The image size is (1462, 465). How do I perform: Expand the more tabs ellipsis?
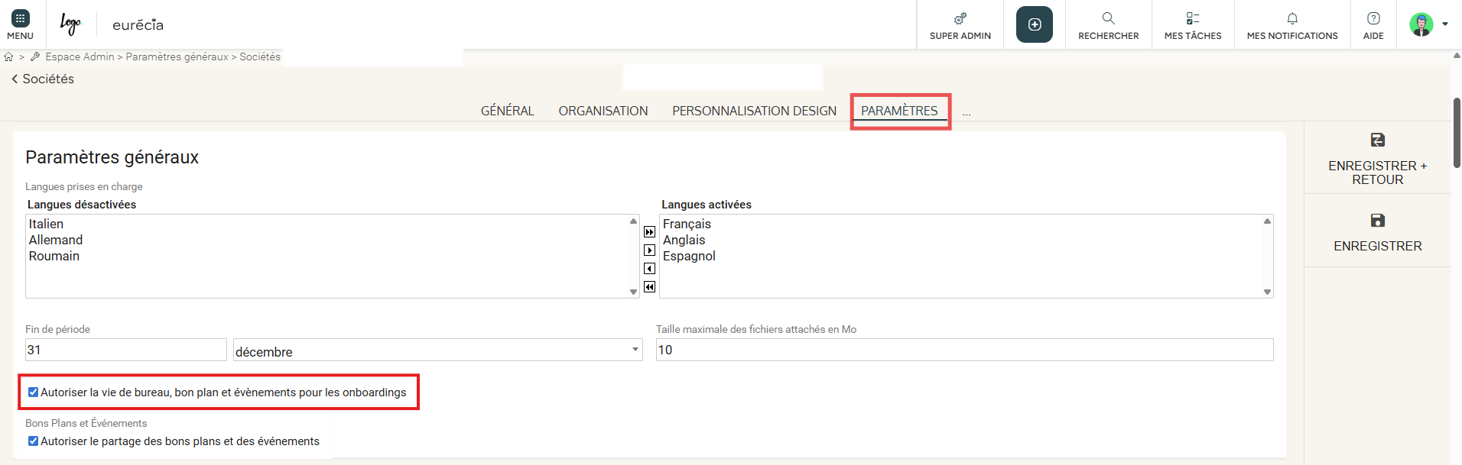tap(967, 112)
